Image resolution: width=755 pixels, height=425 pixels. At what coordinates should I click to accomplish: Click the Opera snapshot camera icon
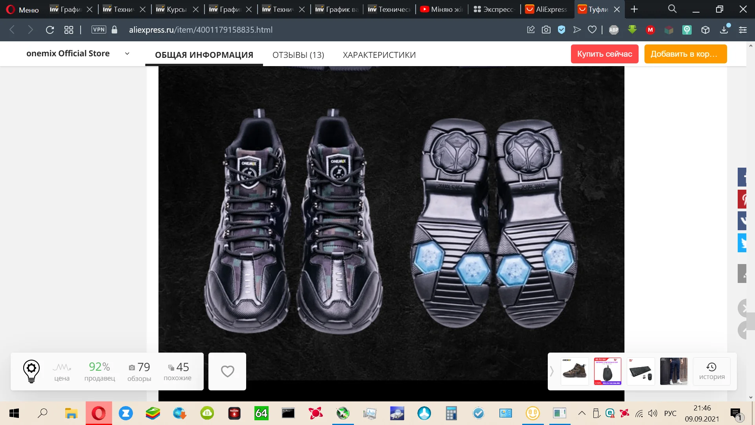click(x=546, y=30)
